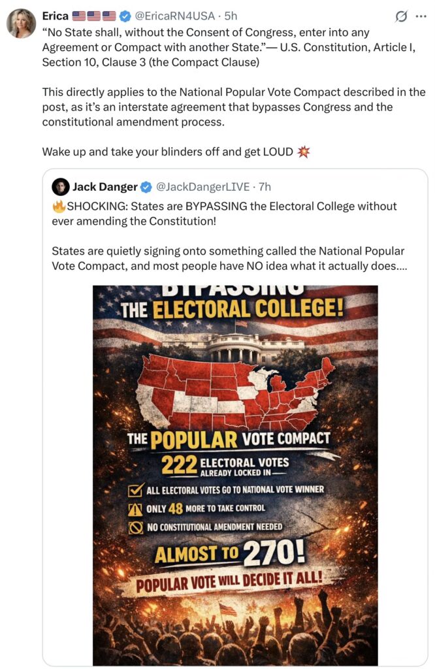
Task: Click the Jack Danger display name
Action: pyautogui.click(x=105, y=187)
